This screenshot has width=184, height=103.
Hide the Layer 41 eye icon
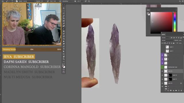162,79
